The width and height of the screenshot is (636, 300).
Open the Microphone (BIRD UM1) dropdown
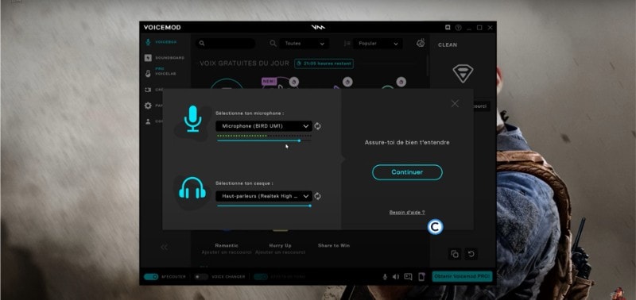[264, 126]
